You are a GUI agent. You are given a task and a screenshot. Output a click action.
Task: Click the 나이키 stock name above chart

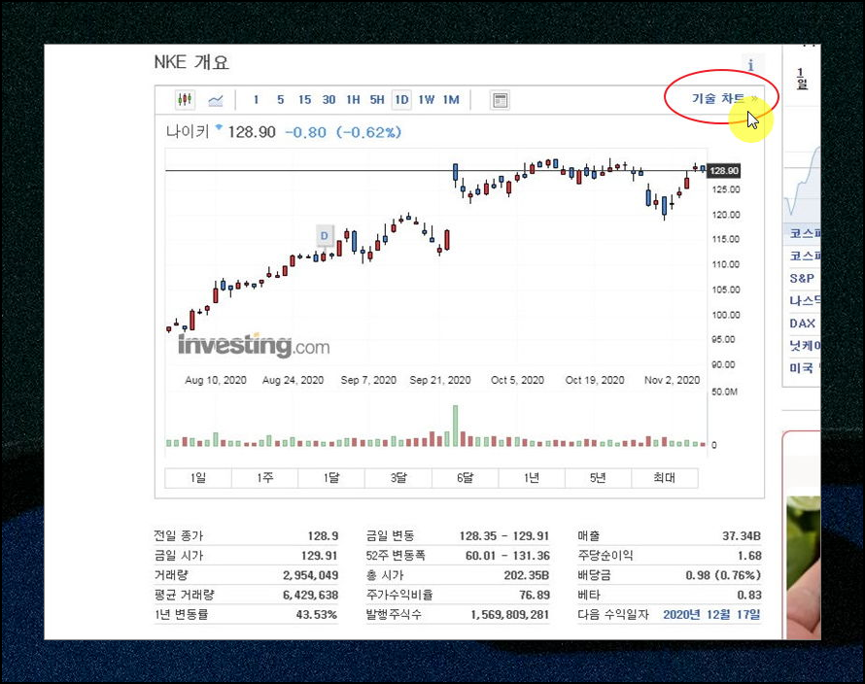tap(188, 132)
